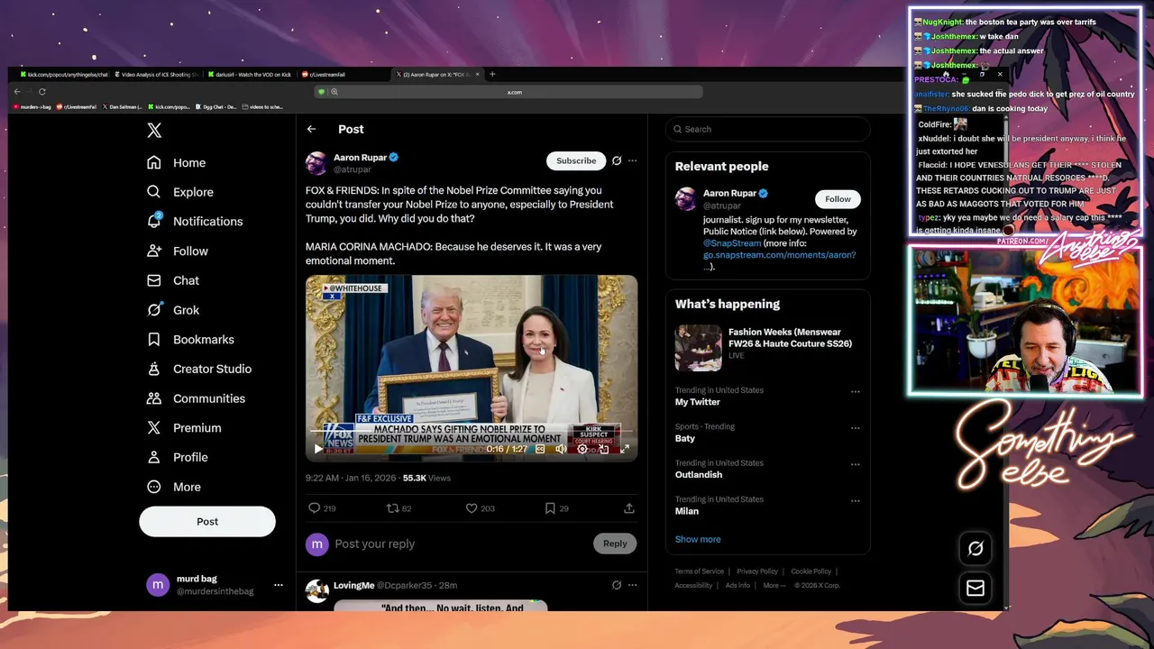Image resolution: width=1154 pixels, height=649 pixels.
Task: Open account options next to murd bag
Action: click(279, 585)
